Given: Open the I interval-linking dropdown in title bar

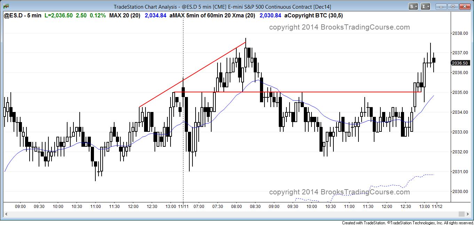Looking at the screenshot, I should coord(425,6).
